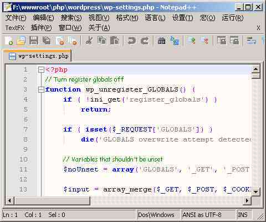
Task: Toggle the Word Wrap toolbar icon
Action: [251, 41]
